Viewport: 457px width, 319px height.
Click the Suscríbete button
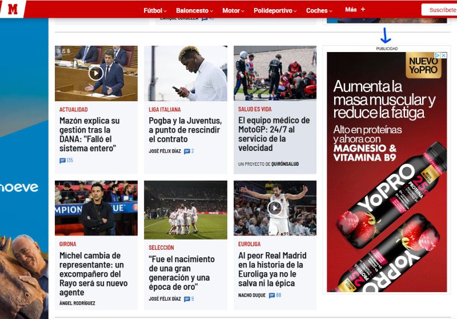pyautogui.click(x=441, y=10)
